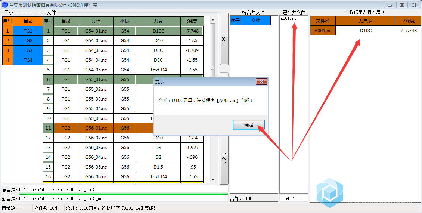Click the 坐标 column header

125,21
